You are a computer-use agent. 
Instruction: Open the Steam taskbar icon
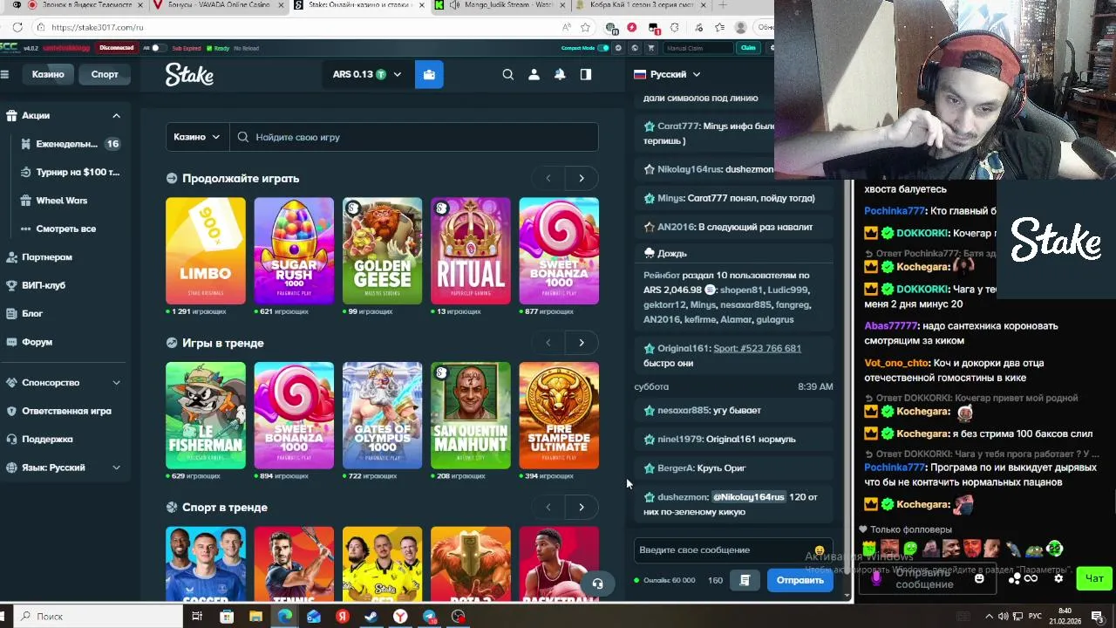371,617
